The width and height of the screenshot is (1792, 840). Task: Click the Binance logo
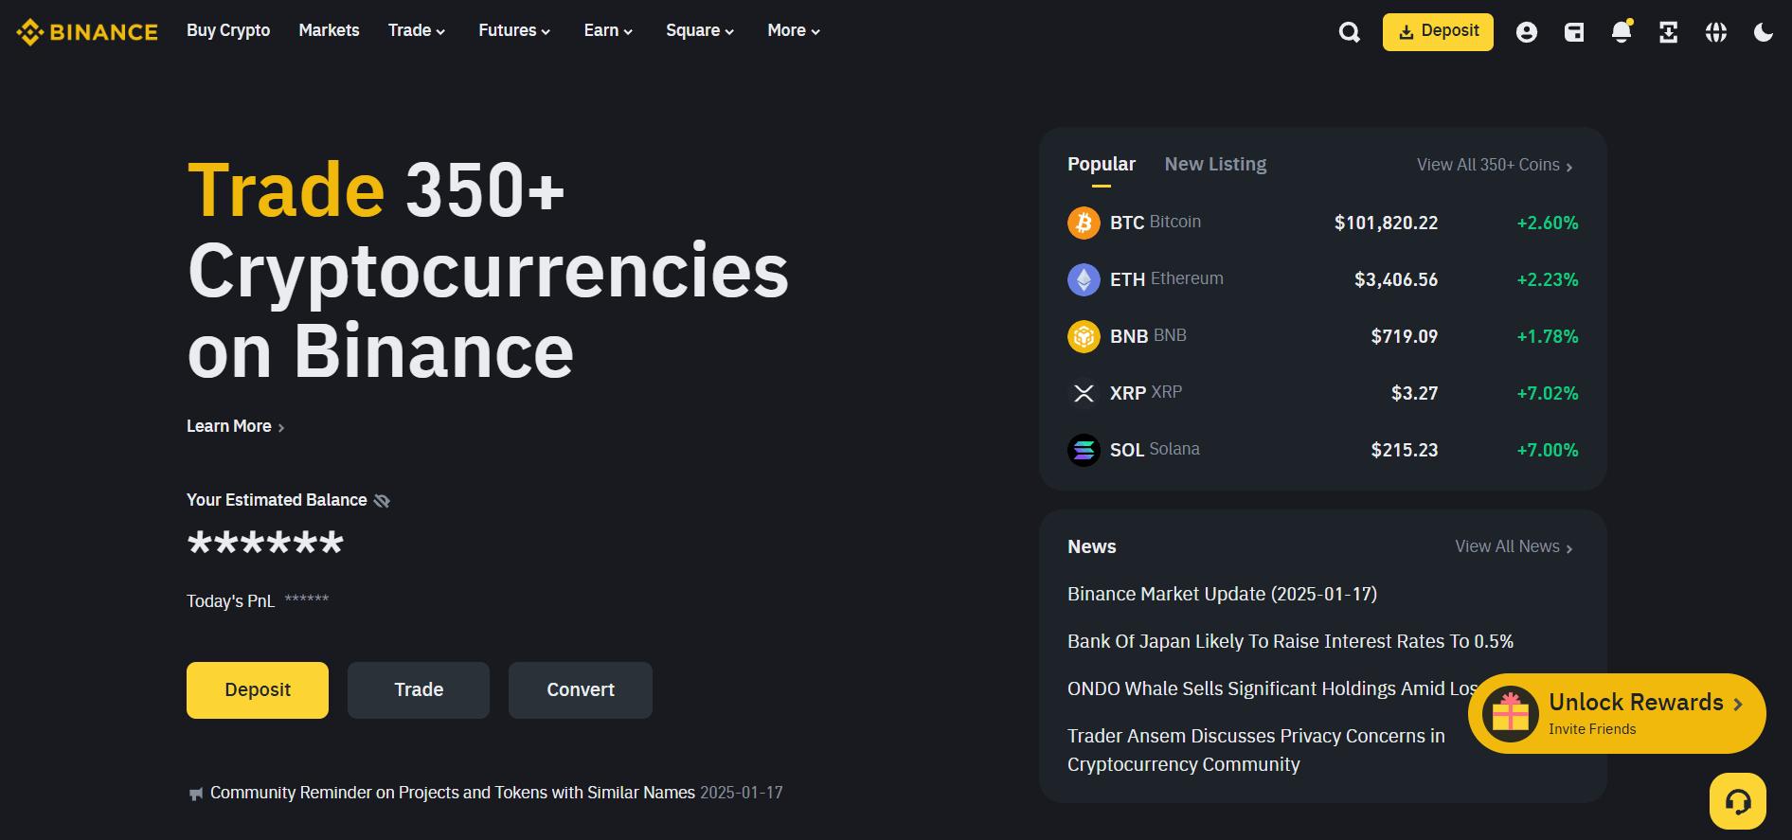click(87, 32)
